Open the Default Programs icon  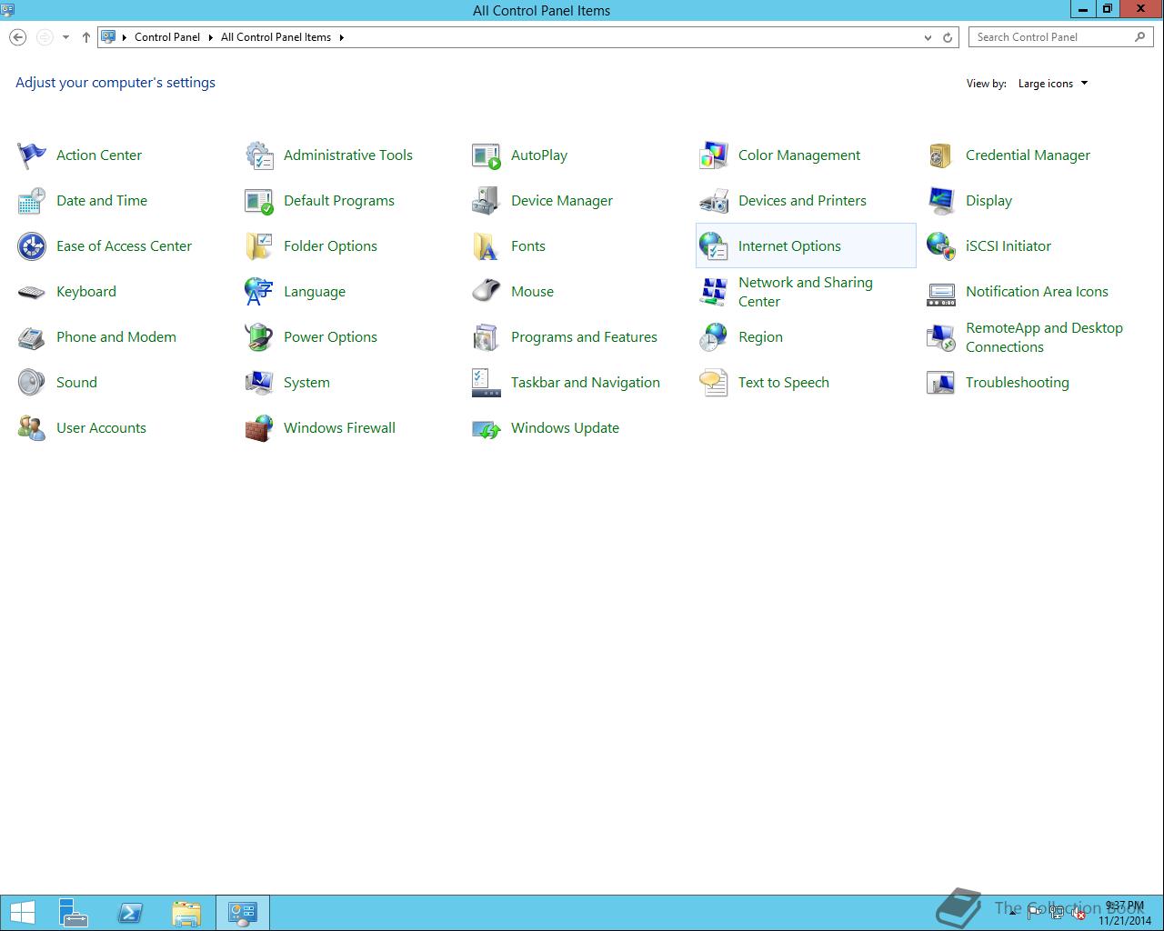click(259, 201)
